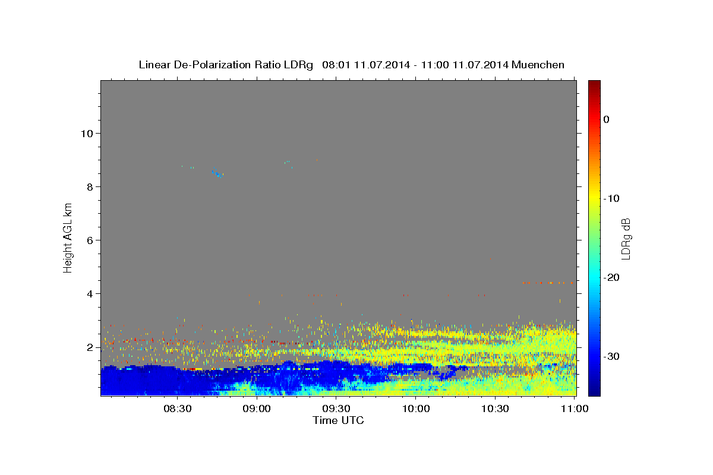
Task: Click the Muenchen location in the title
Action: 538,65
